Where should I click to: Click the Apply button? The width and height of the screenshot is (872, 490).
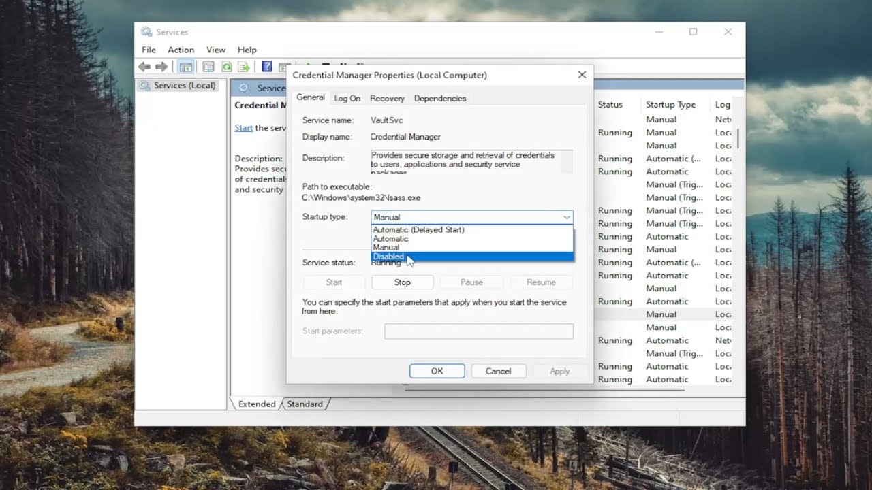pos(559,371)
